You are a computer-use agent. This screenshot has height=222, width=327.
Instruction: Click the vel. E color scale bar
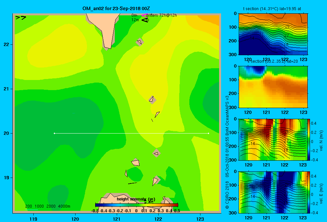pos(309,192)
